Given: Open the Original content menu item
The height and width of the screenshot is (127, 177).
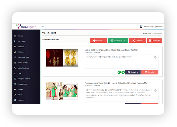Looking at the screenshot, I should click(x=24, y=79).
